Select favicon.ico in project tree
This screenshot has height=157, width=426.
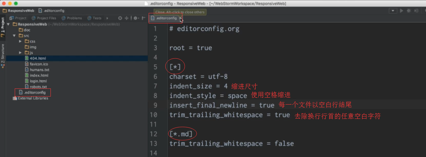tap(36, 64)
